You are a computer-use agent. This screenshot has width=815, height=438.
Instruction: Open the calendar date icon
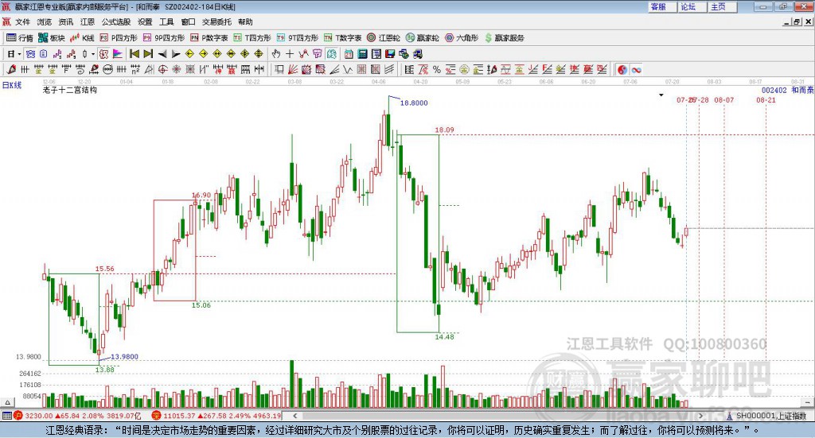click(349, 53)
